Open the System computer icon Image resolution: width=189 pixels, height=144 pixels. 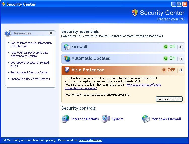click(x=106, y=119)
